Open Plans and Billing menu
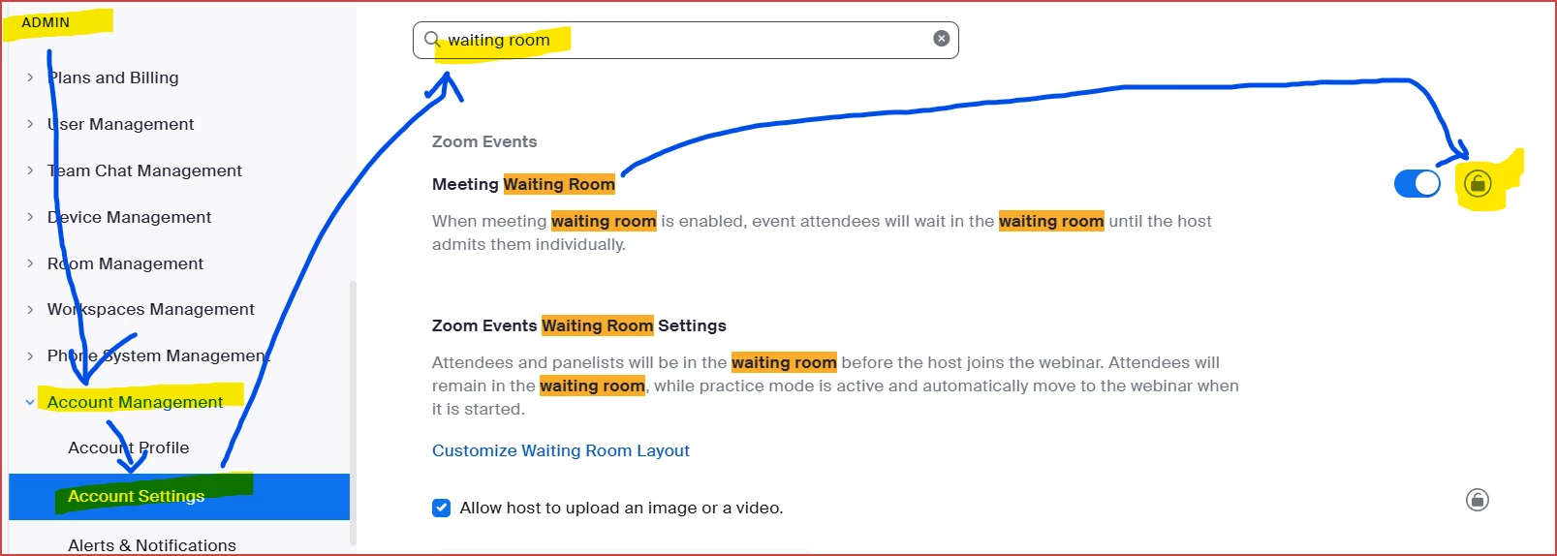 tap(113, 77)
